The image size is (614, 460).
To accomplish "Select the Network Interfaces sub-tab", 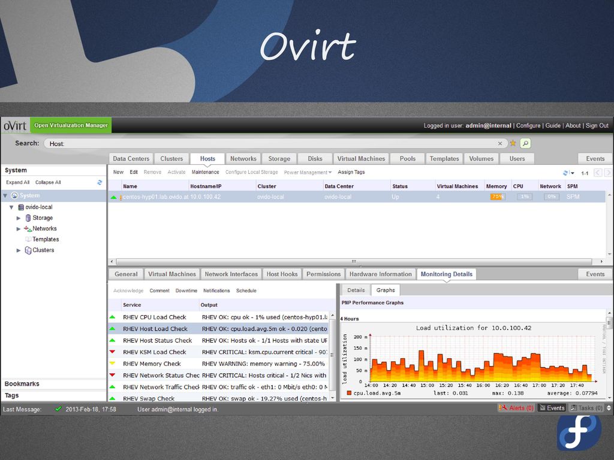I will [231, 274].
